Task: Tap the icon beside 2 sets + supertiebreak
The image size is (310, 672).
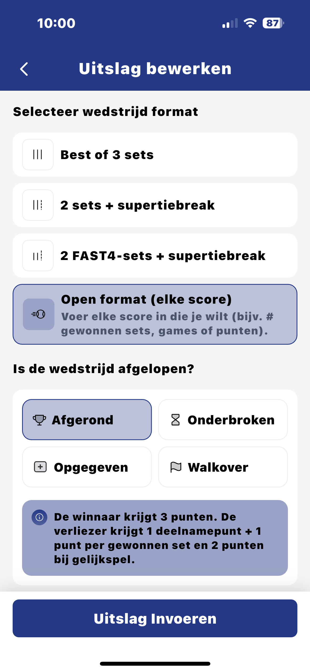Action: 38,205
